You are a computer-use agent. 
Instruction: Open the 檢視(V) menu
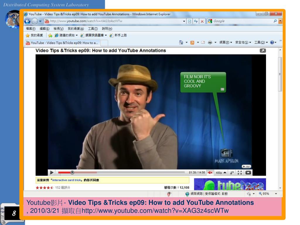click(59, 29)
